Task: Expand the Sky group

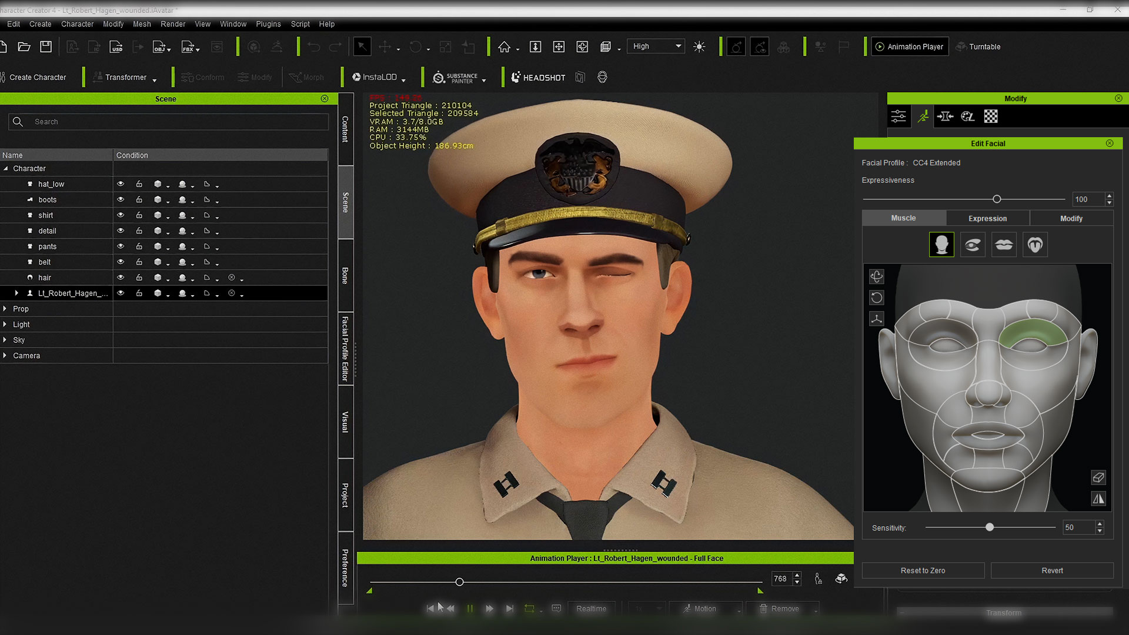Action: point(5,340)
